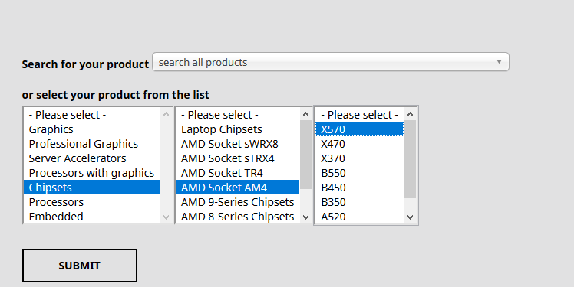Click up arrow of chipset model scrollbar
Screen dimensions: 574x287
[411, 114]
